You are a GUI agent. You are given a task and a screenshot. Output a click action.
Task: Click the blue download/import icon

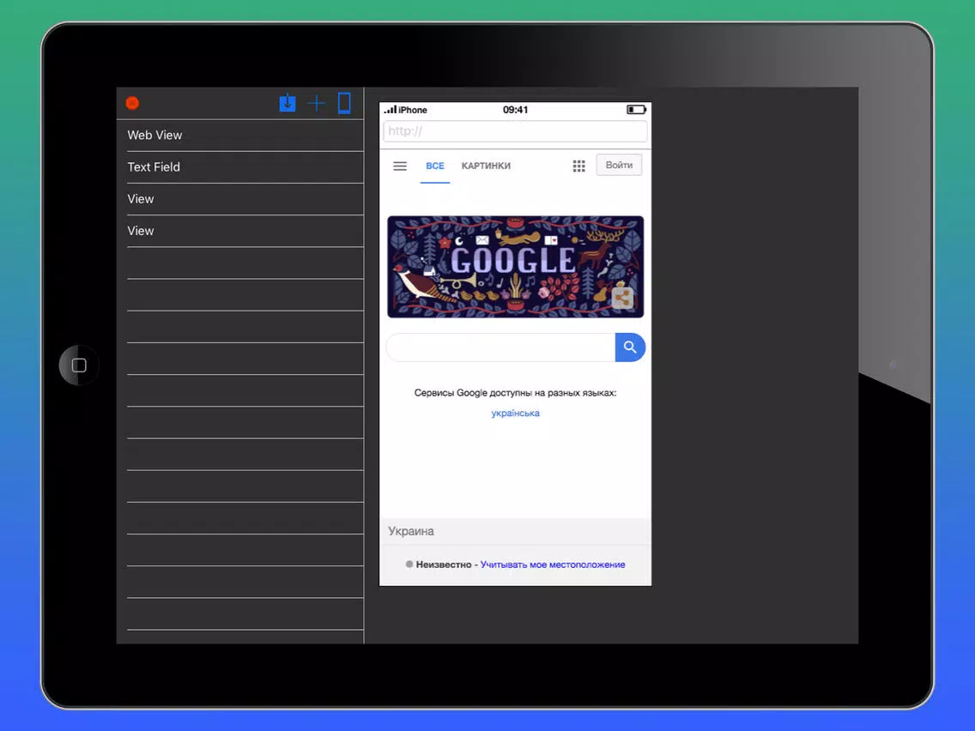tap(288, 103)
